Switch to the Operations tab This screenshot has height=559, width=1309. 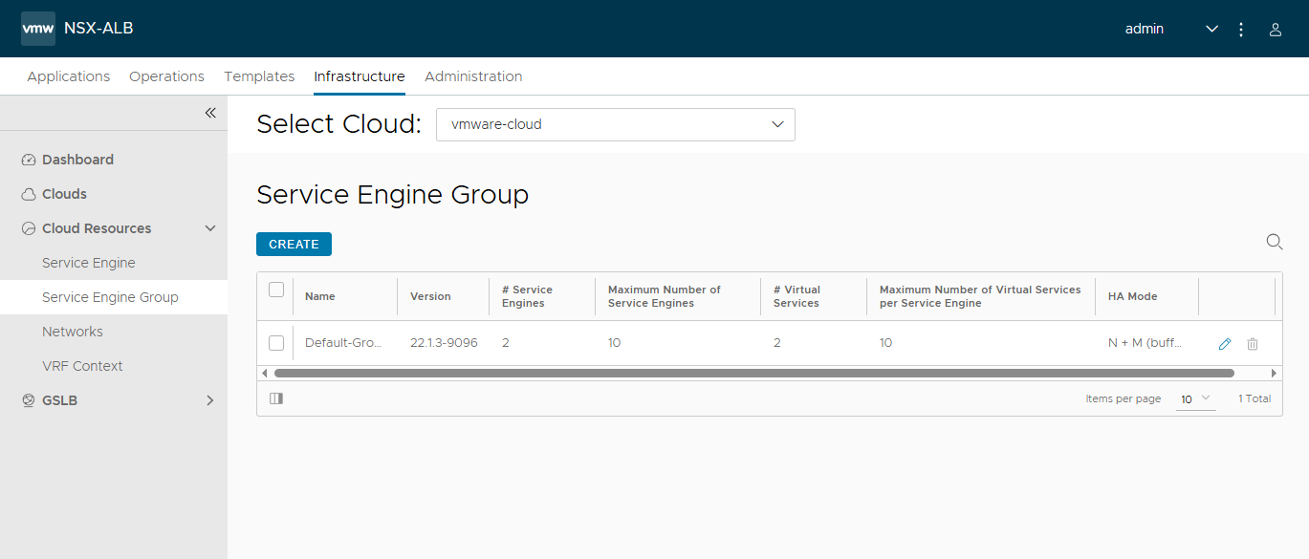(x=167, y=76)
